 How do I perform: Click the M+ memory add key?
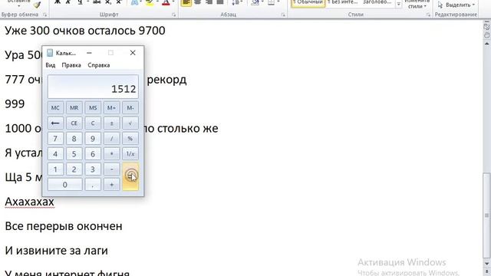(x=111, y=108)
